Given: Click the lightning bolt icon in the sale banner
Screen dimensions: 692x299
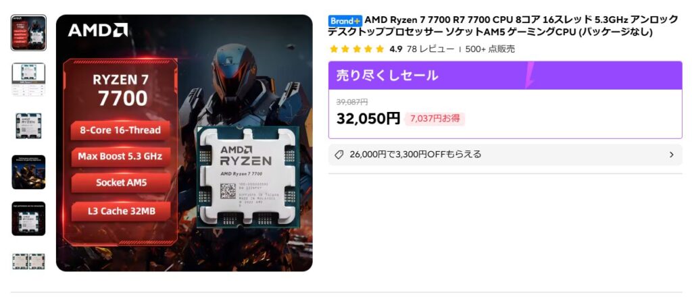Looking at the screenshot, I should click(530, 75).
